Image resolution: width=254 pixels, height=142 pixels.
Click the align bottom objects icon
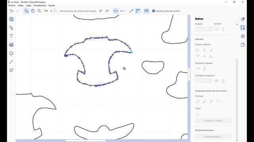[211, 56]
